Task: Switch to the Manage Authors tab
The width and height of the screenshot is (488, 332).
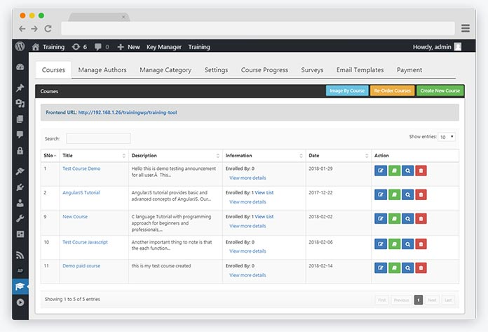Action: [102, 70]
